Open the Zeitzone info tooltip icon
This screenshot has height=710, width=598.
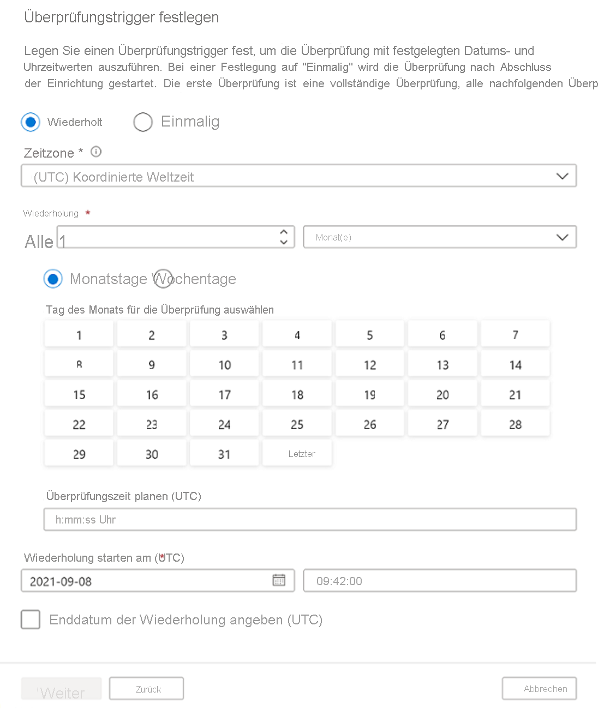(96, 152)
